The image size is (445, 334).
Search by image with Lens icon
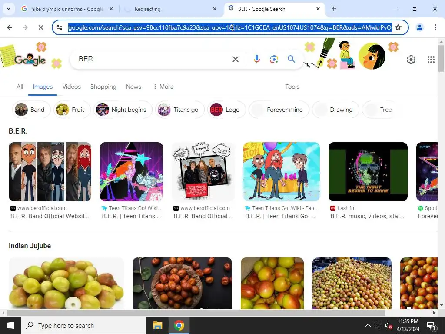(x=274, y=59)
